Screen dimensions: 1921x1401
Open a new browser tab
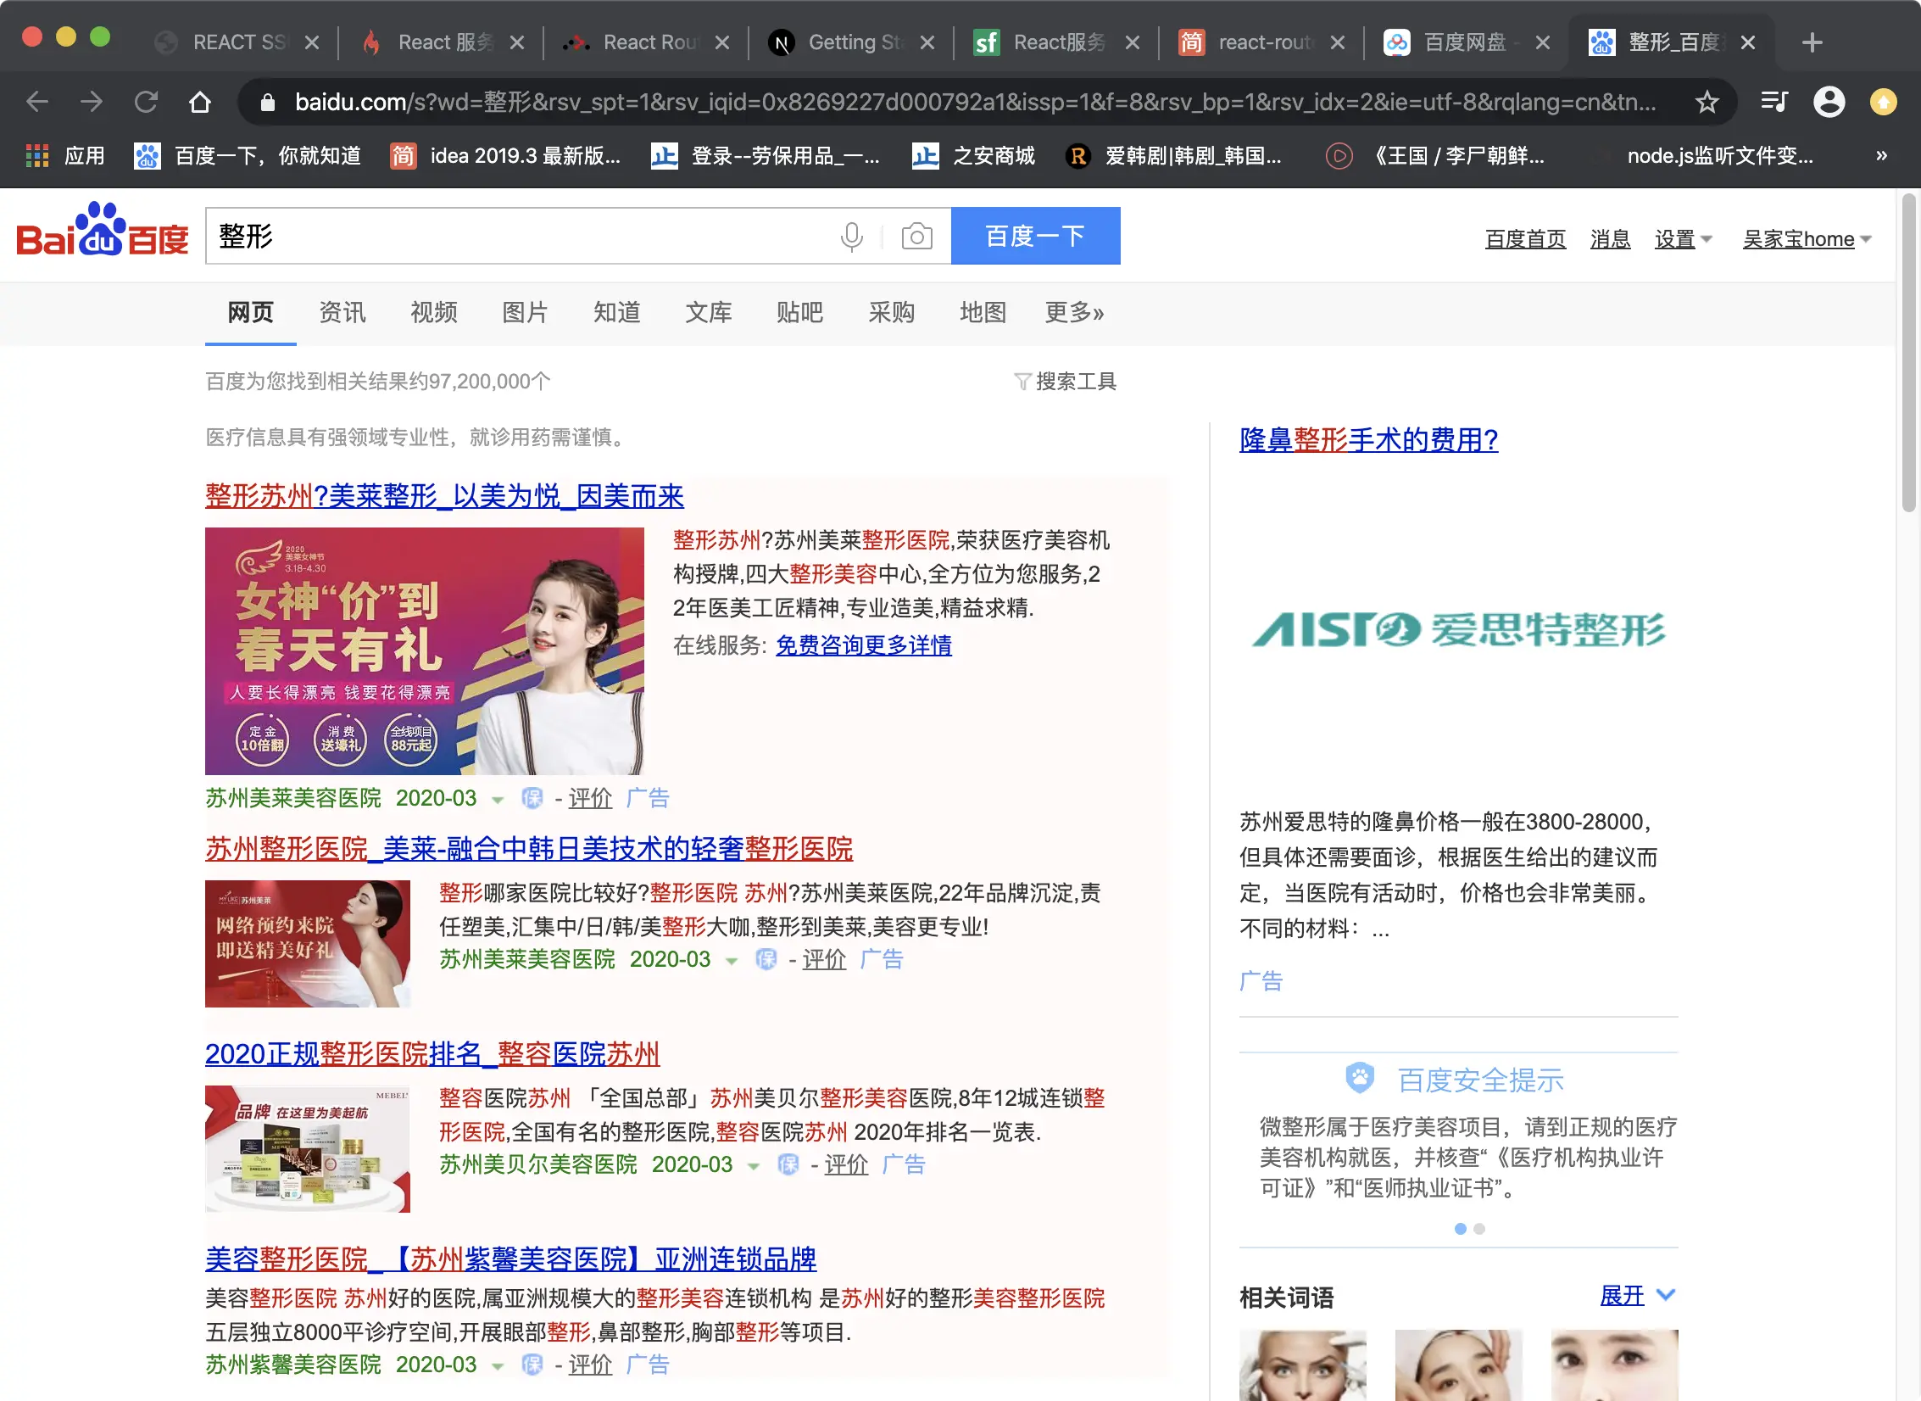pyautogui.click(x=1812, y=42)
